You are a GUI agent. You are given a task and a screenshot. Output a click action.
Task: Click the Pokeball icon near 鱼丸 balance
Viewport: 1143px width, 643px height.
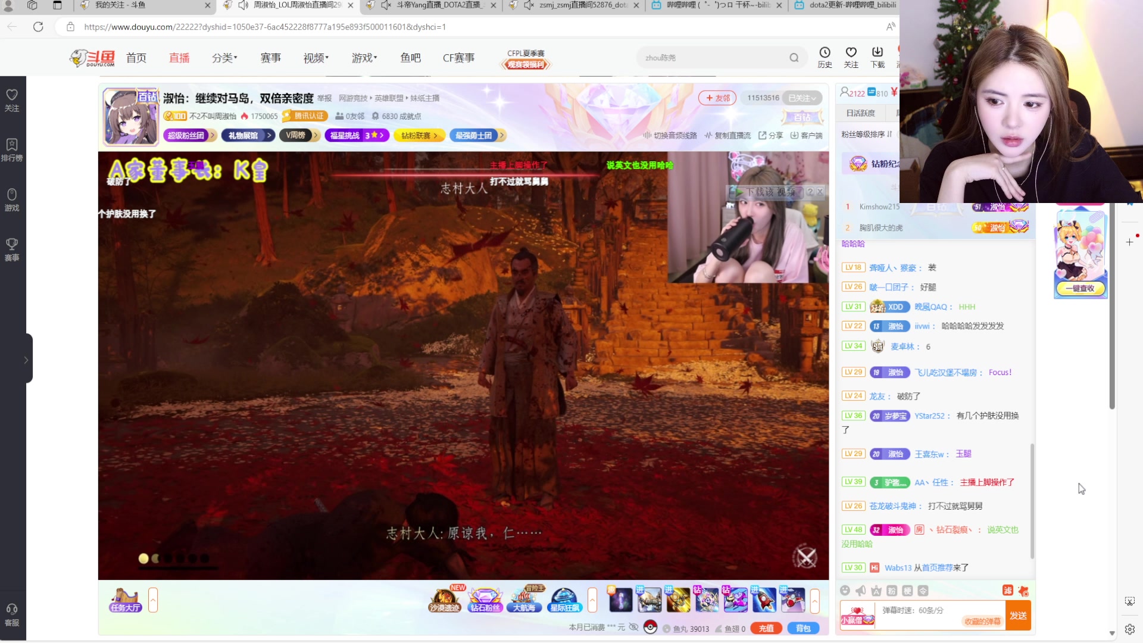click(x=650, y=628)
